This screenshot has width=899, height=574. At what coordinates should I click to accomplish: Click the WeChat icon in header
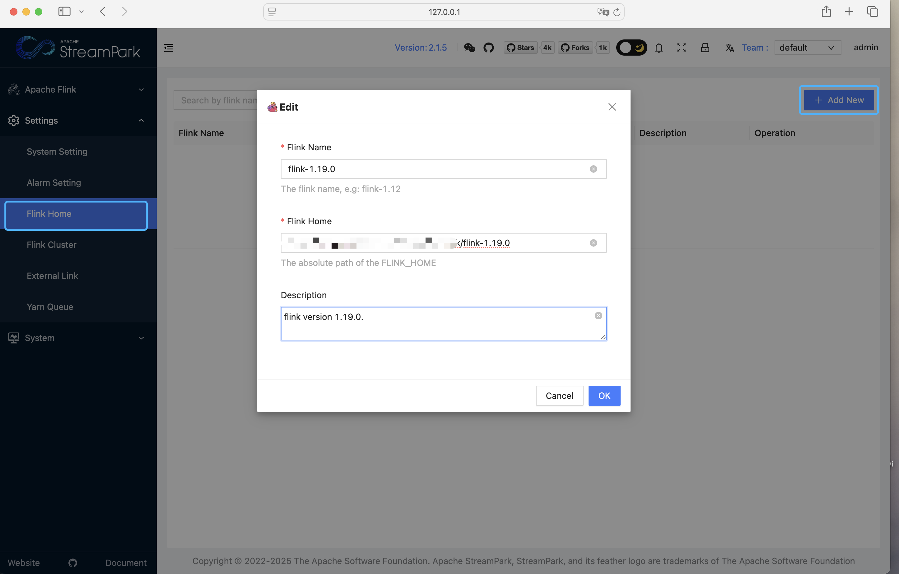[x=469, y=48]
